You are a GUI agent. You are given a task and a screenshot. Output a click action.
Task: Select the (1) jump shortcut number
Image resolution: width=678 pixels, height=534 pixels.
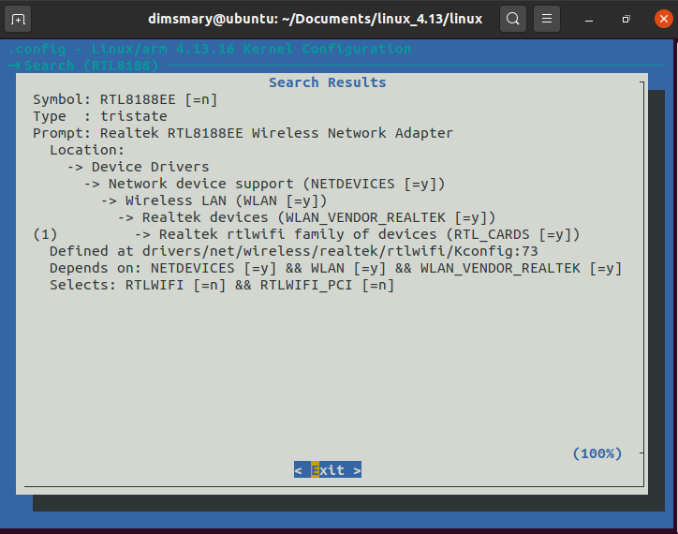(x=45, y=234)
